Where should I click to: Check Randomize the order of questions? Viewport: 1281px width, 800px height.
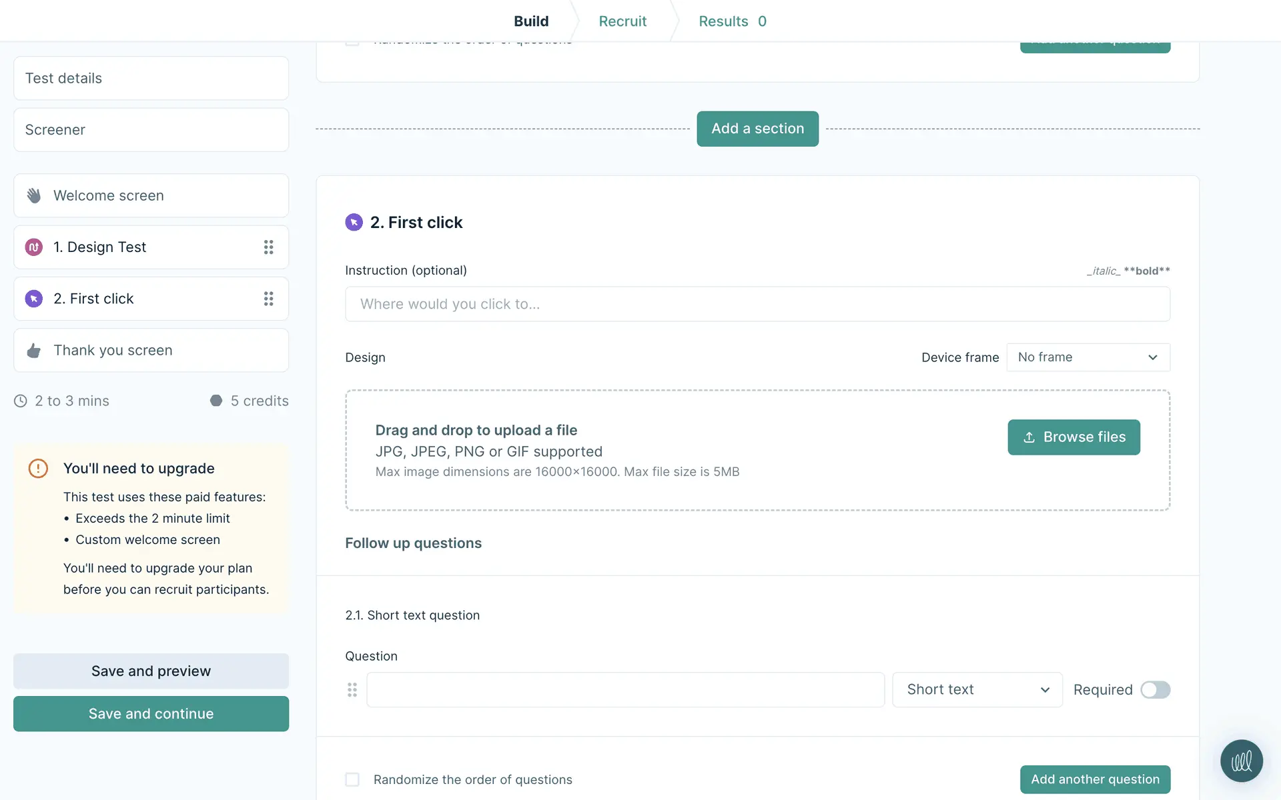pos(352,779)
